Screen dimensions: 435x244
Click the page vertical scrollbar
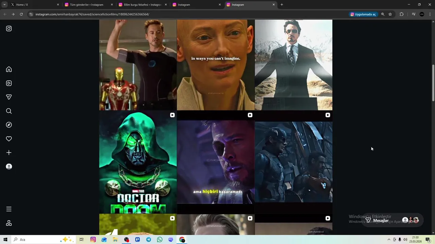433,83
